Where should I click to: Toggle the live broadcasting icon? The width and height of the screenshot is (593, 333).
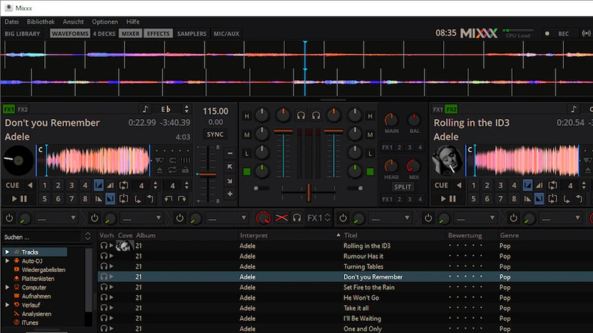586,34
